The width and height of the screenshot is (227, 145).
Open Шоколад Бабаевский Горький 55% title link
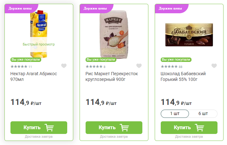[183, 76]
